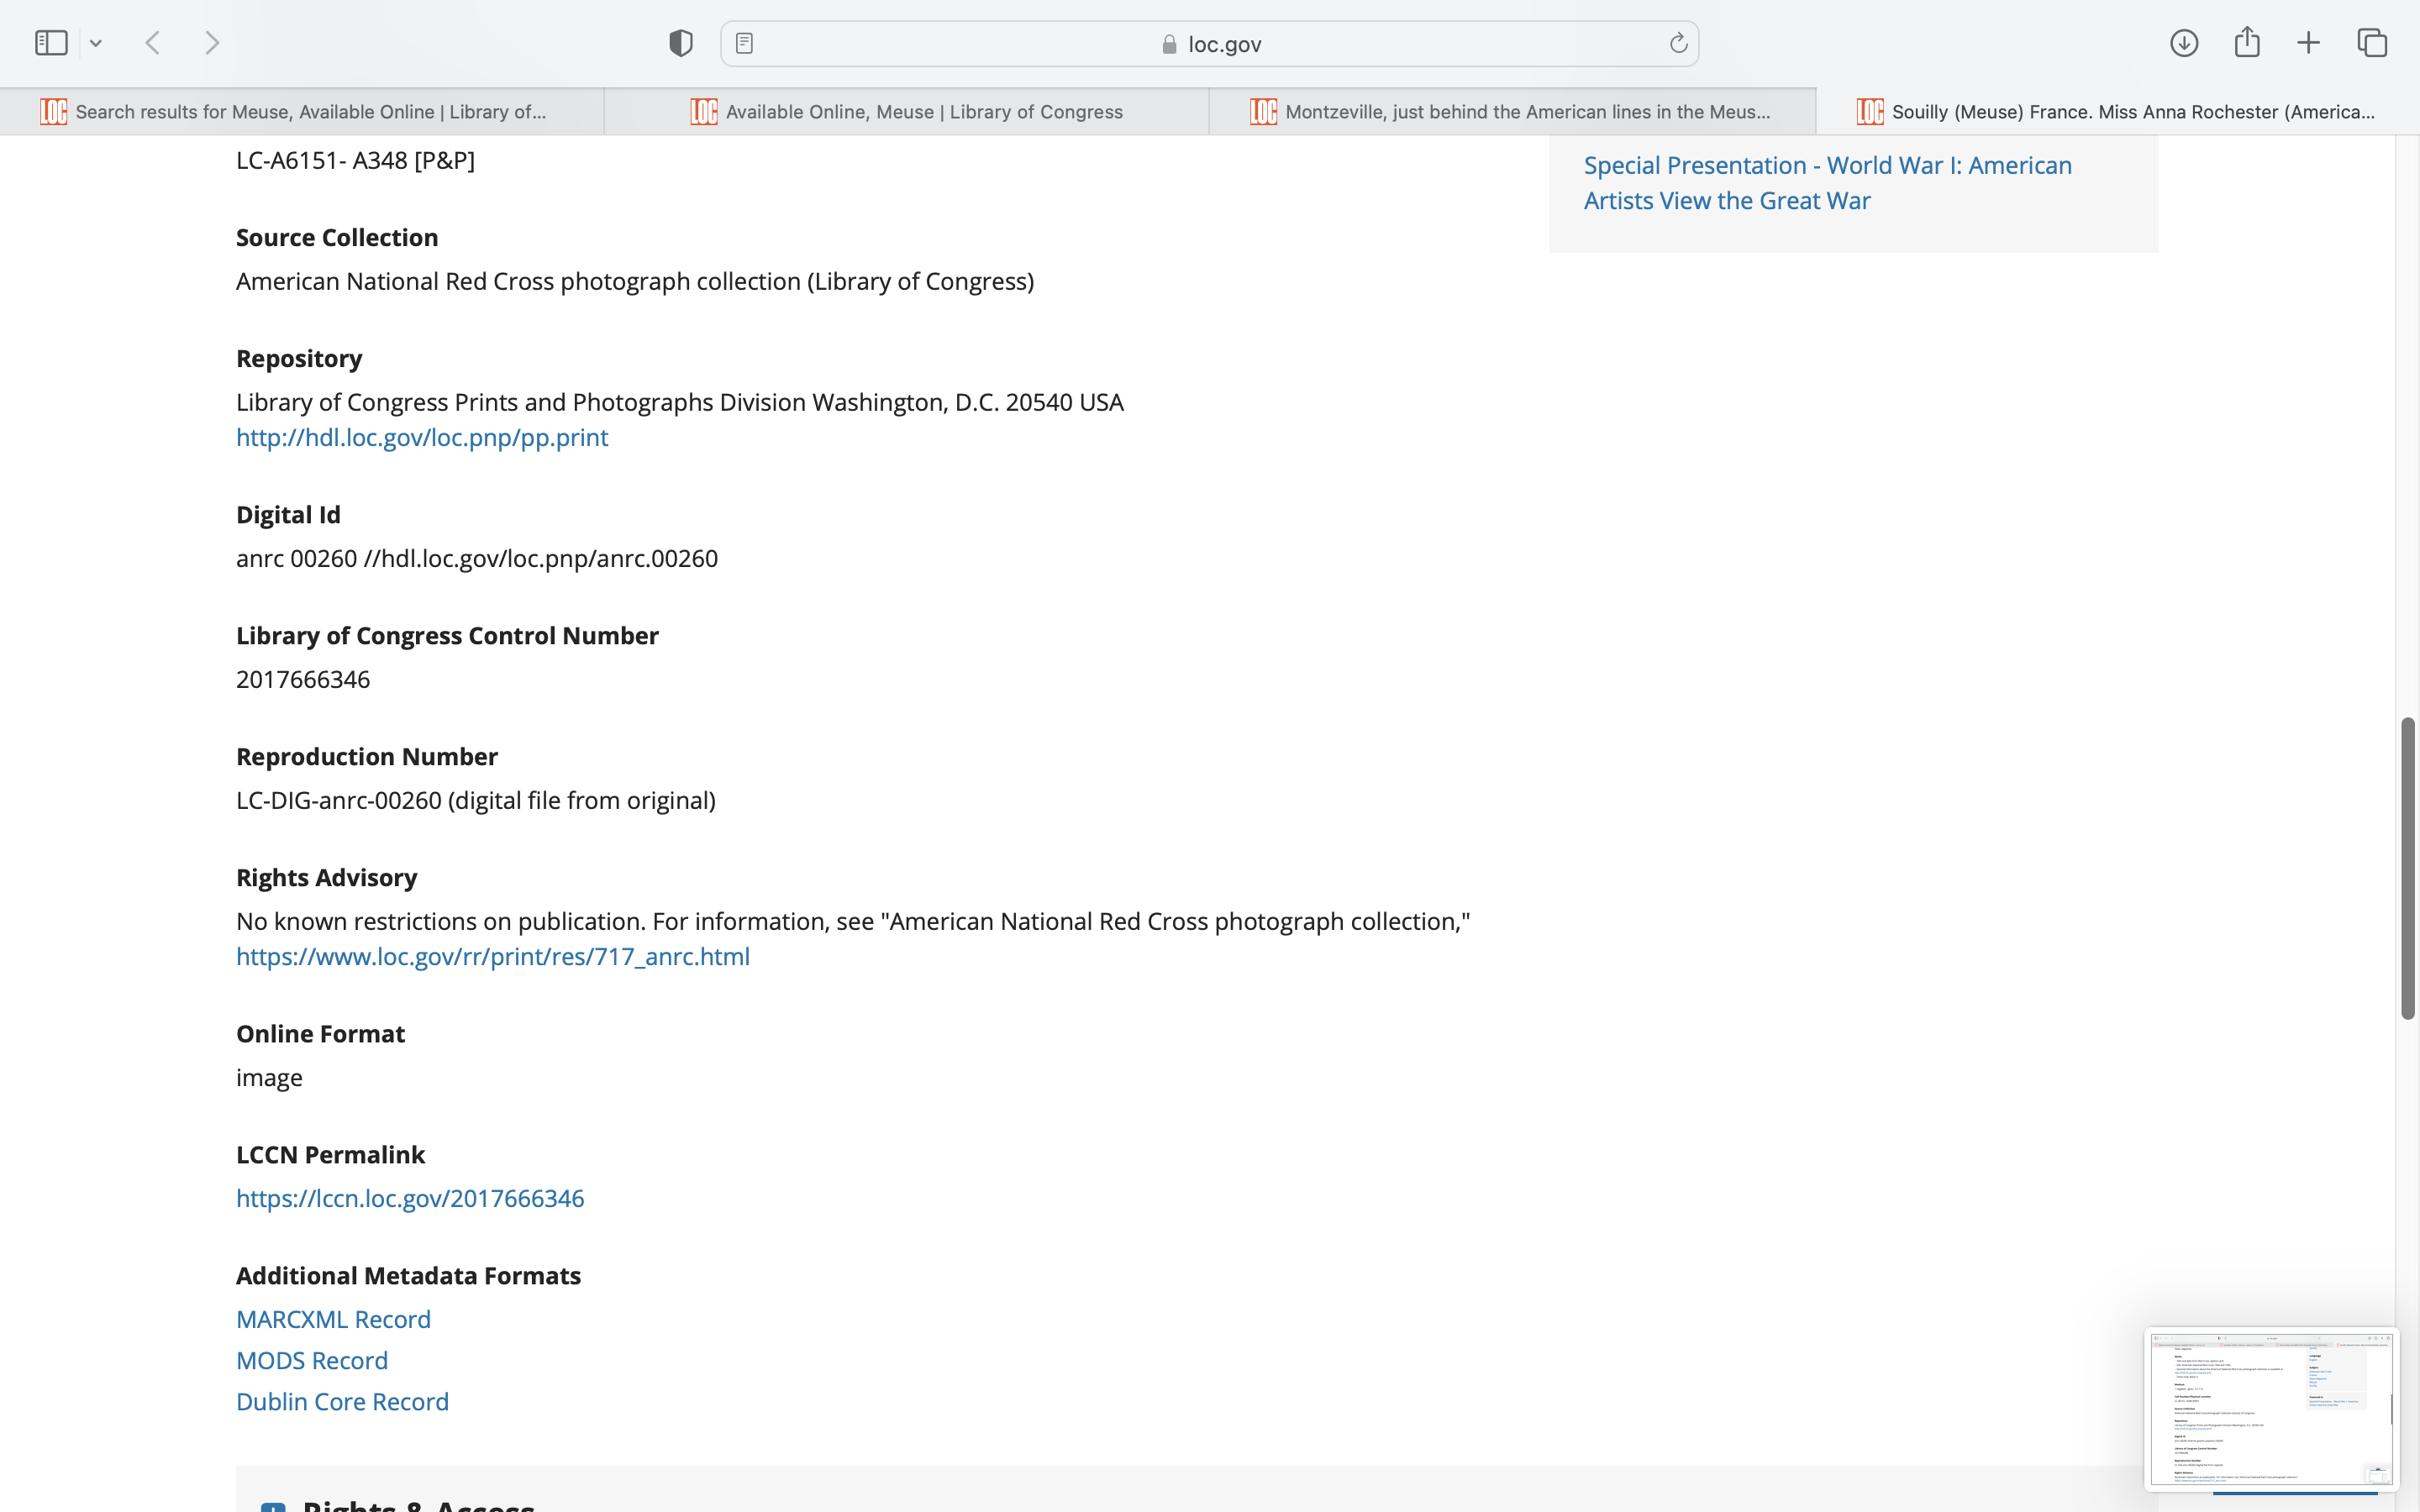The width and height of the screenshot is (2420, 1512).
Task: Open the sidebar options dropdown chevron
Action: pyautogui.click(x=96, y=43)
